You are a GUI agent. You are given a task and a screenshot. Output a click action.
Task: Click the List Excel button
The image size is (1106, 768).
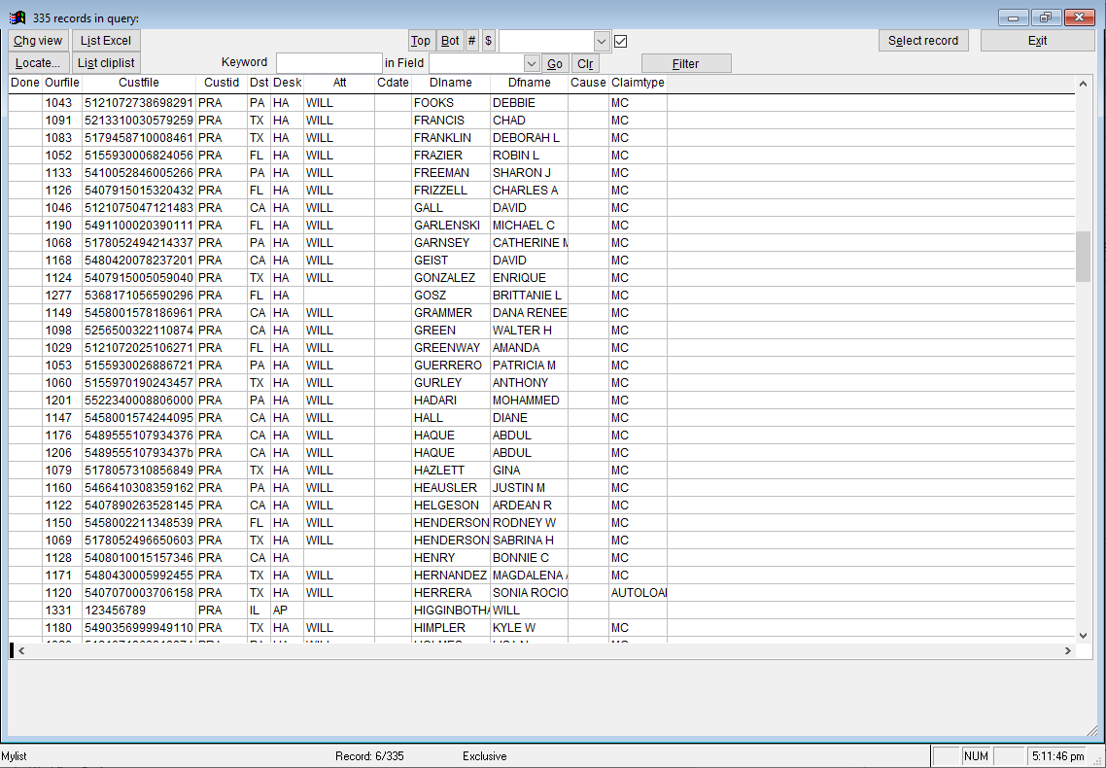point(106,41)
